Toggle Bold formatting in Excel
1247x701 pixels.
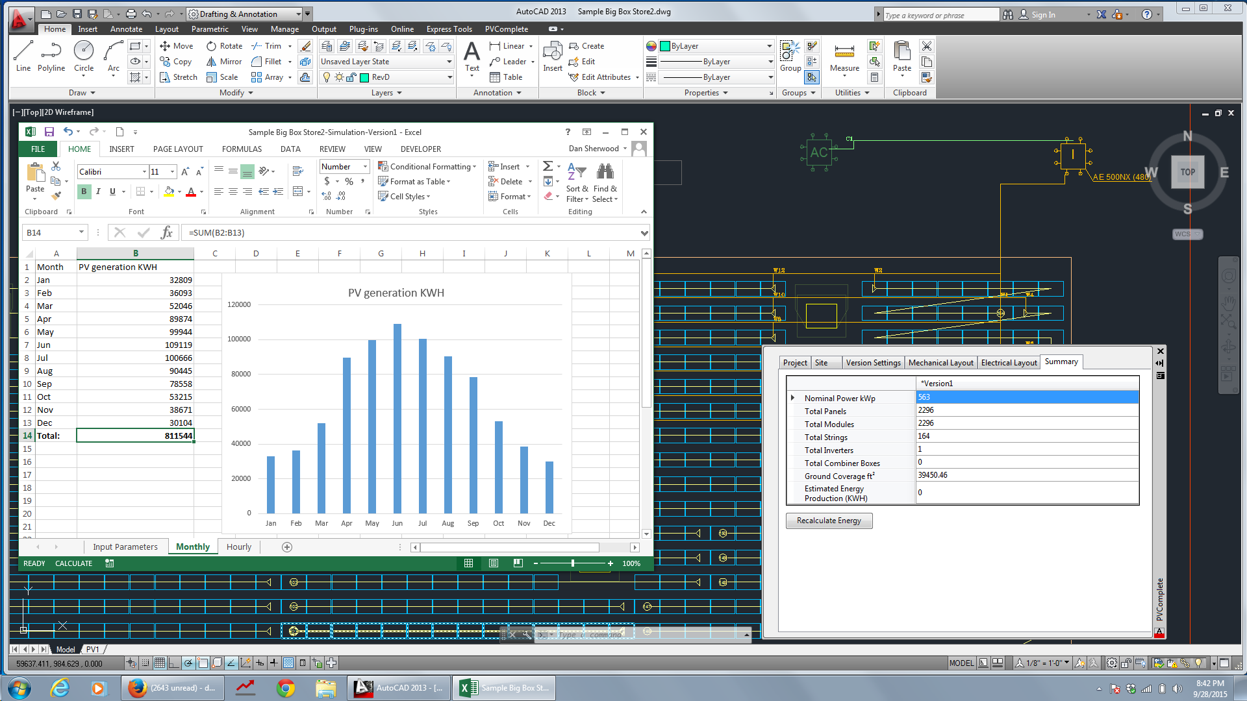click(x=84, y=191)
